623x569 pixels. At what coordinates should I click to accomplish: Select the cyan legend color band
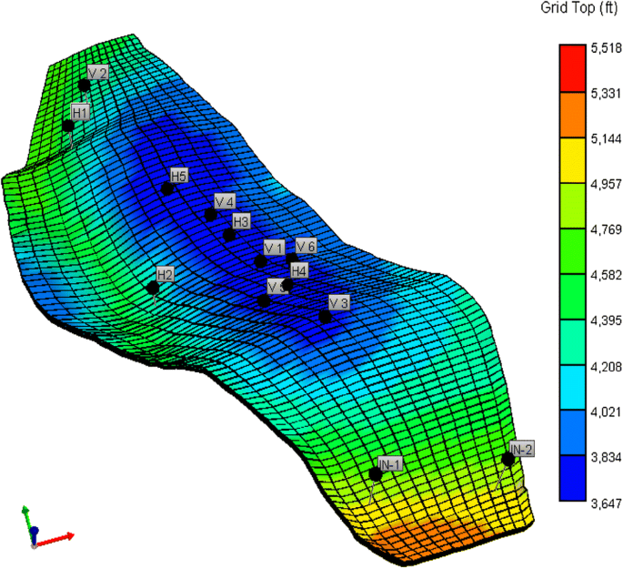573,387
